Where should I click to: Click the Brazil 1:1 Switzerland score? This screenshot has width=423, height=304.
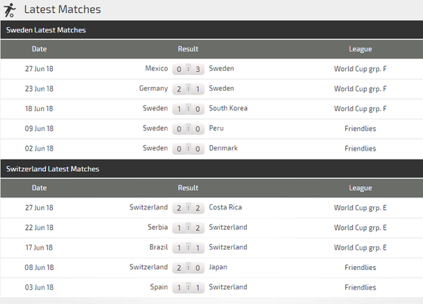pyautogui.click(x=188, y=248)
